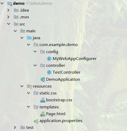Select the demo project name label
The height and width of the screenshot is (131, 127).
point(19,3)
